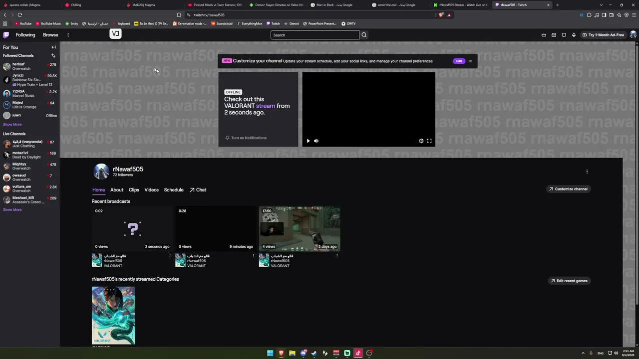Open the 0:02 broadcast thumbnail
The image size is (639, 359).
132,229
